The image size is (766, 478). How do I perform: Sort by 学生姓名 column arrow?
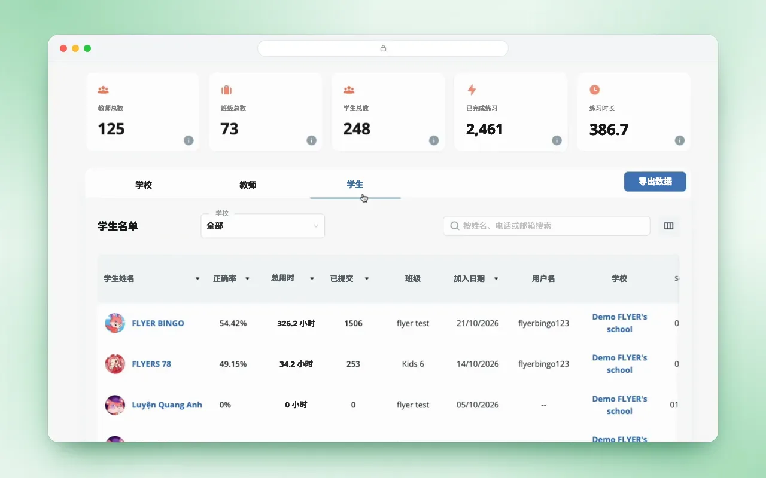197,279
